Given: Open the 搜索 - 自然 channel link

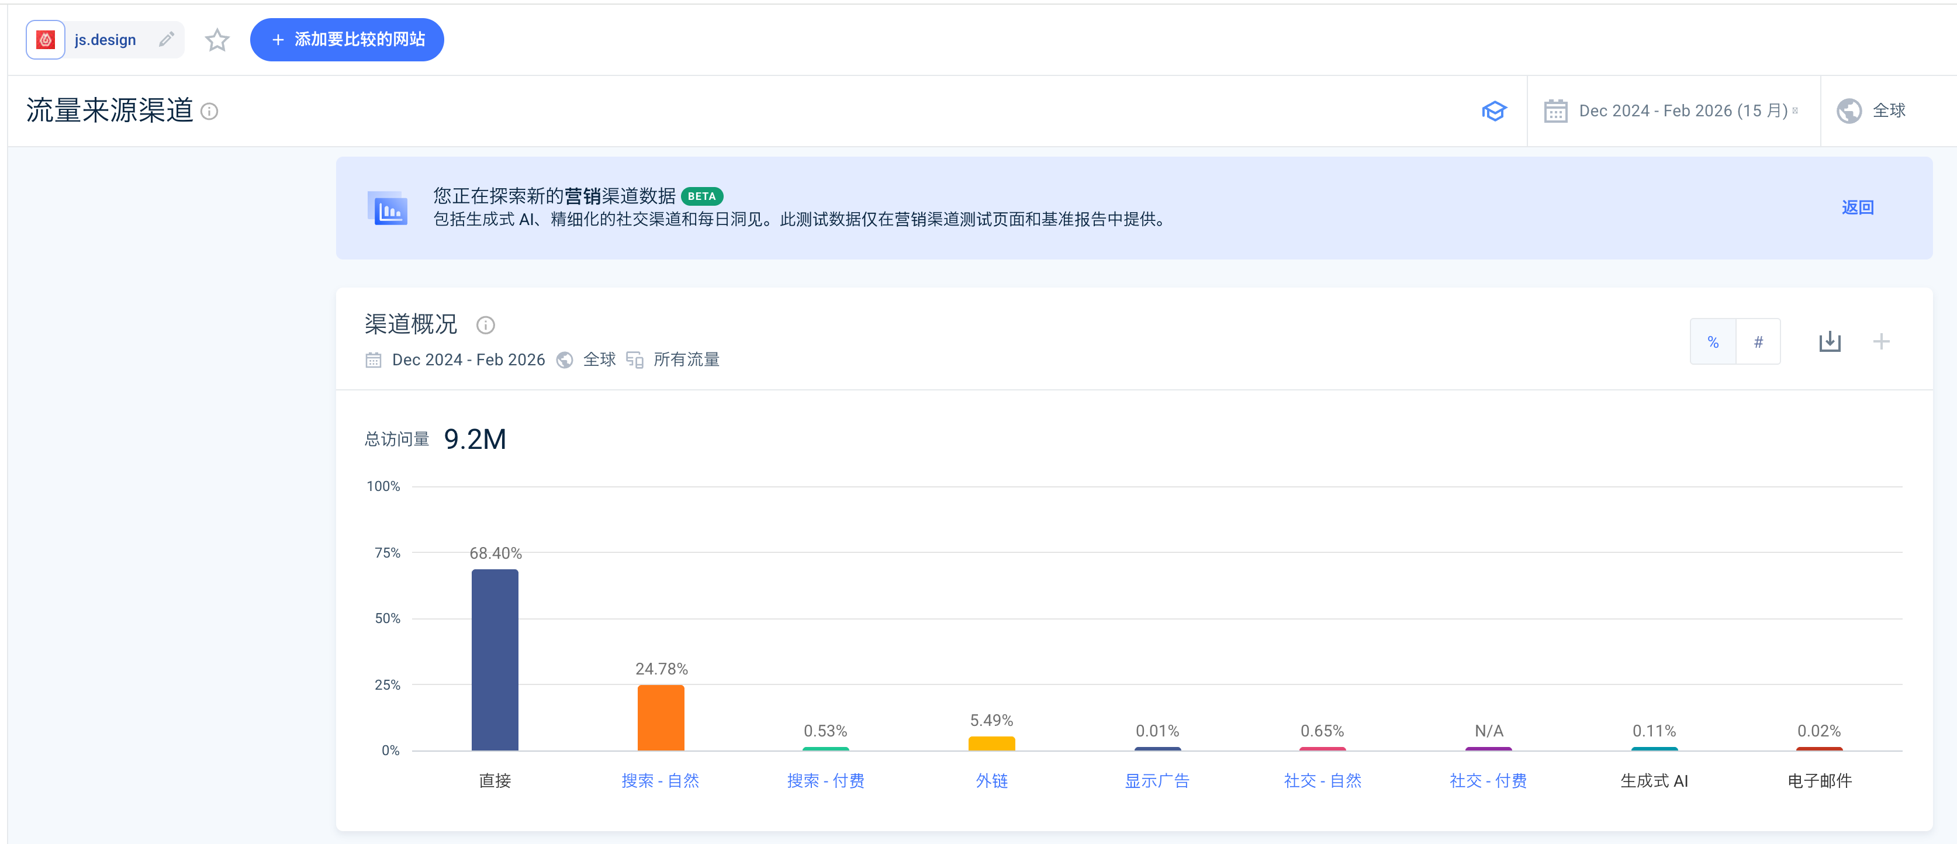Looking at the screenshot, I should (660, 780).
